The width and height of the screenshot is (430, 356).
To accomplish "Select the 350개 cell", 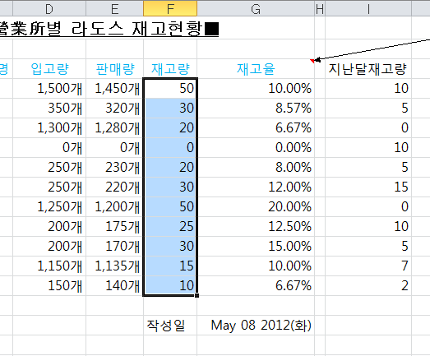I will (49, 108).
